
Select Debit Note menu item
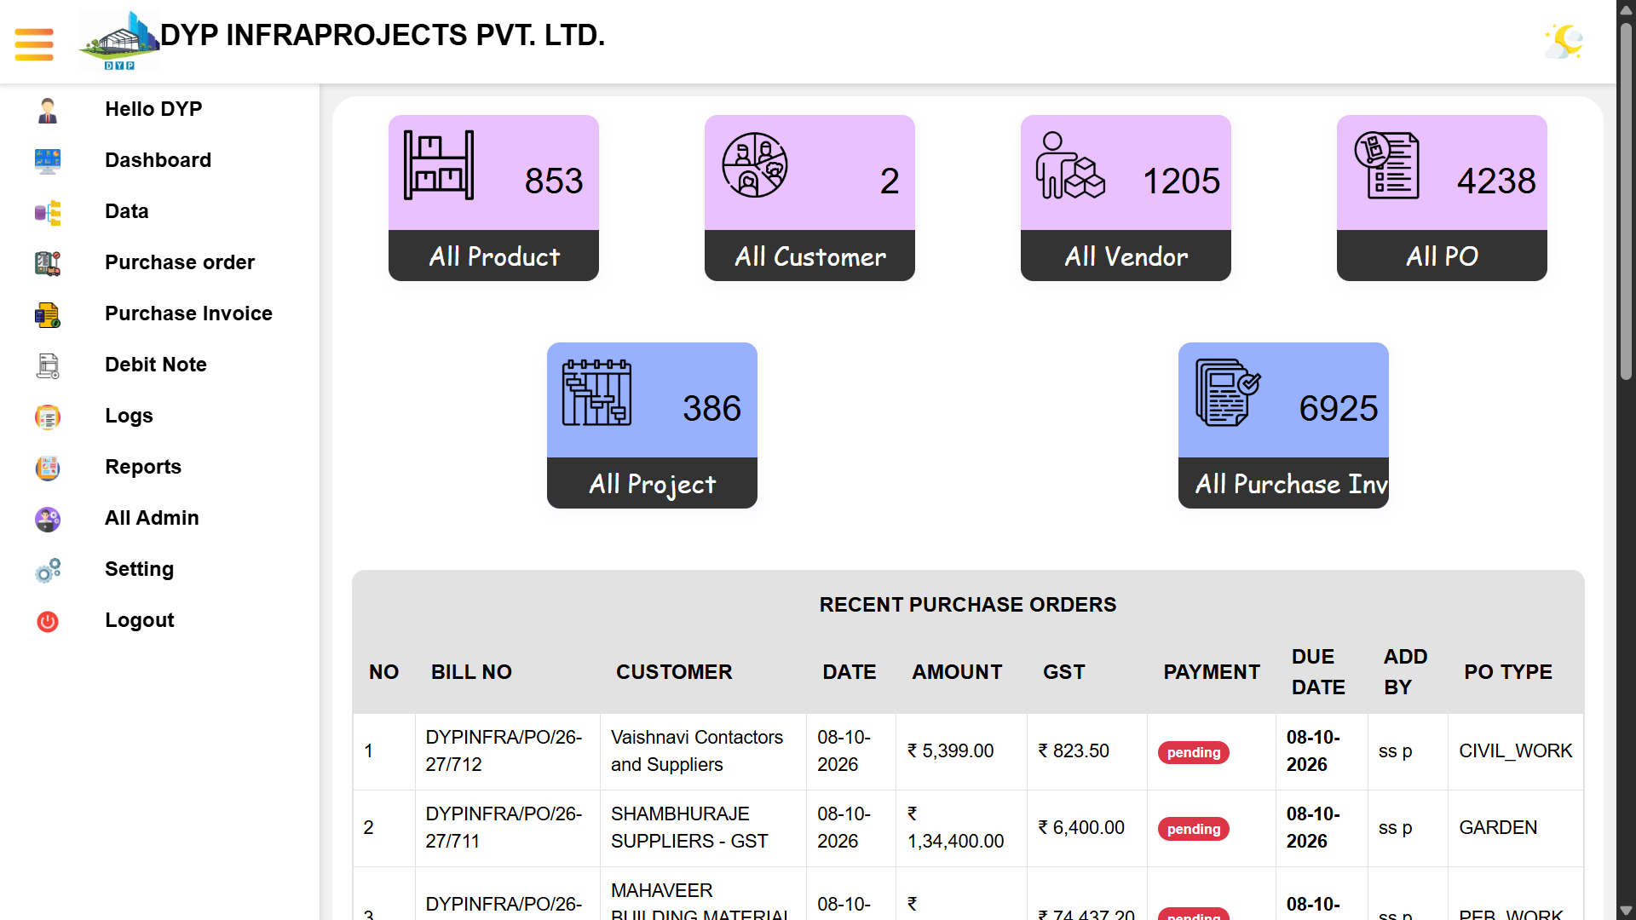156,365
